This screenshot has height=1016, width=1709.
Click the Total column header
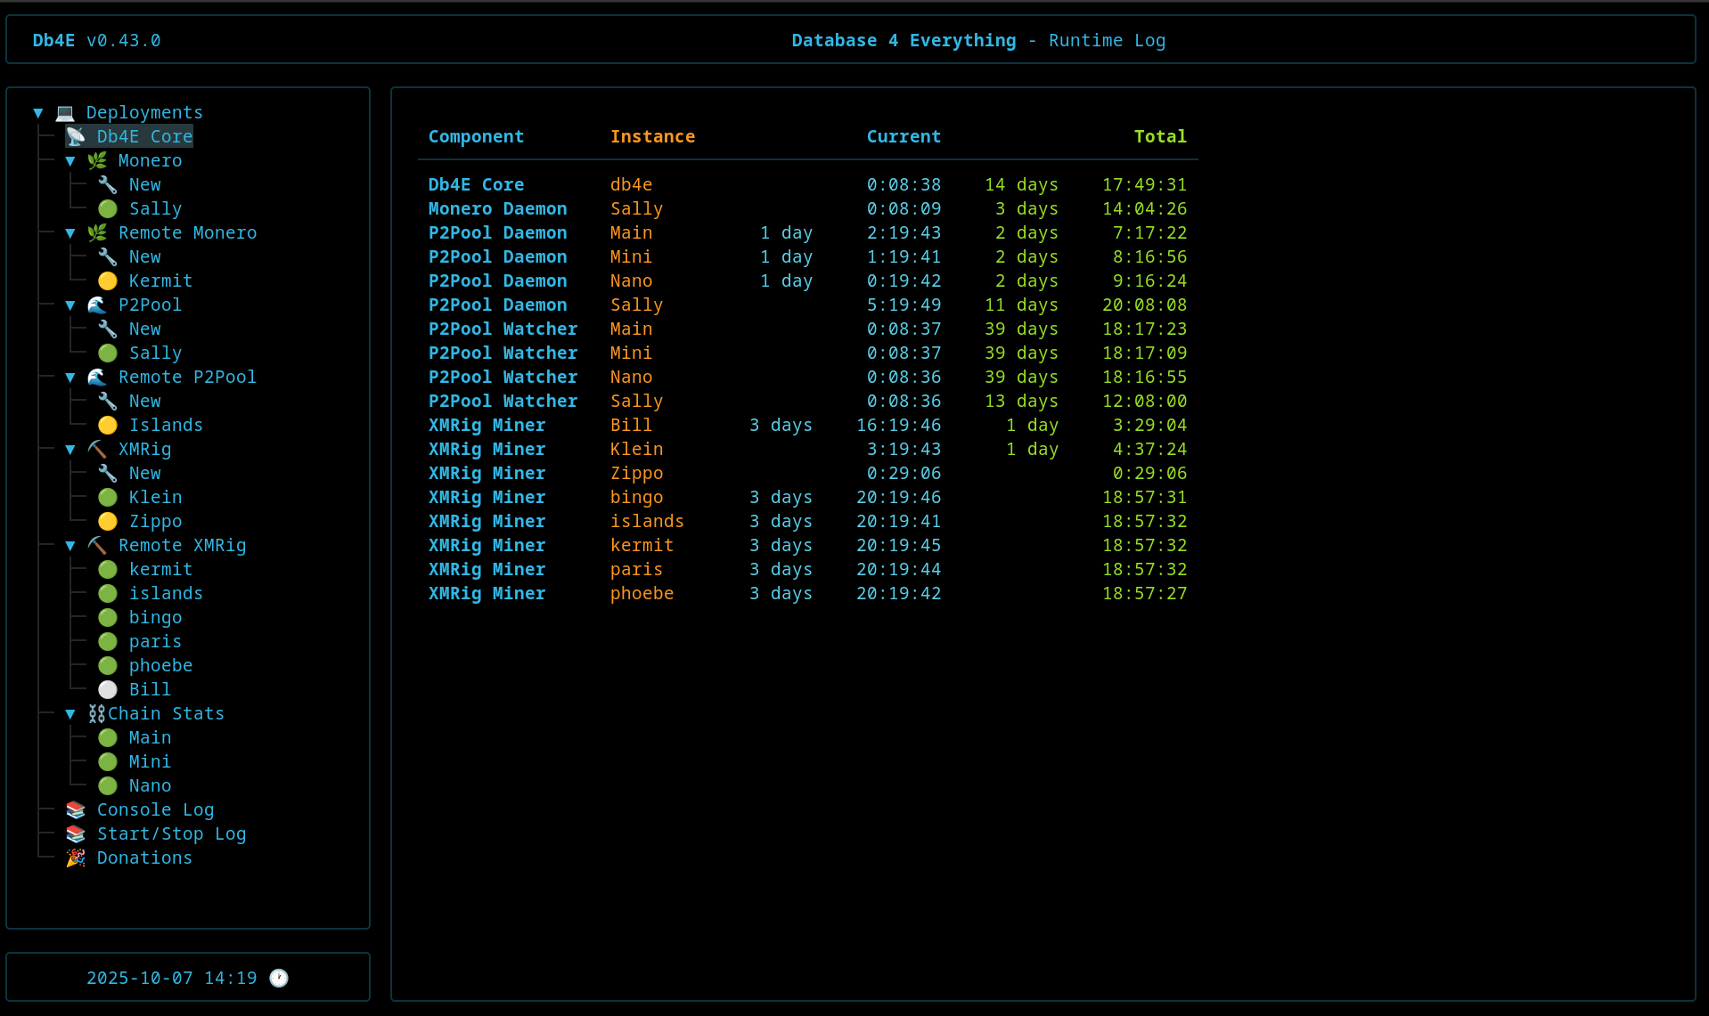[1159, 136]
